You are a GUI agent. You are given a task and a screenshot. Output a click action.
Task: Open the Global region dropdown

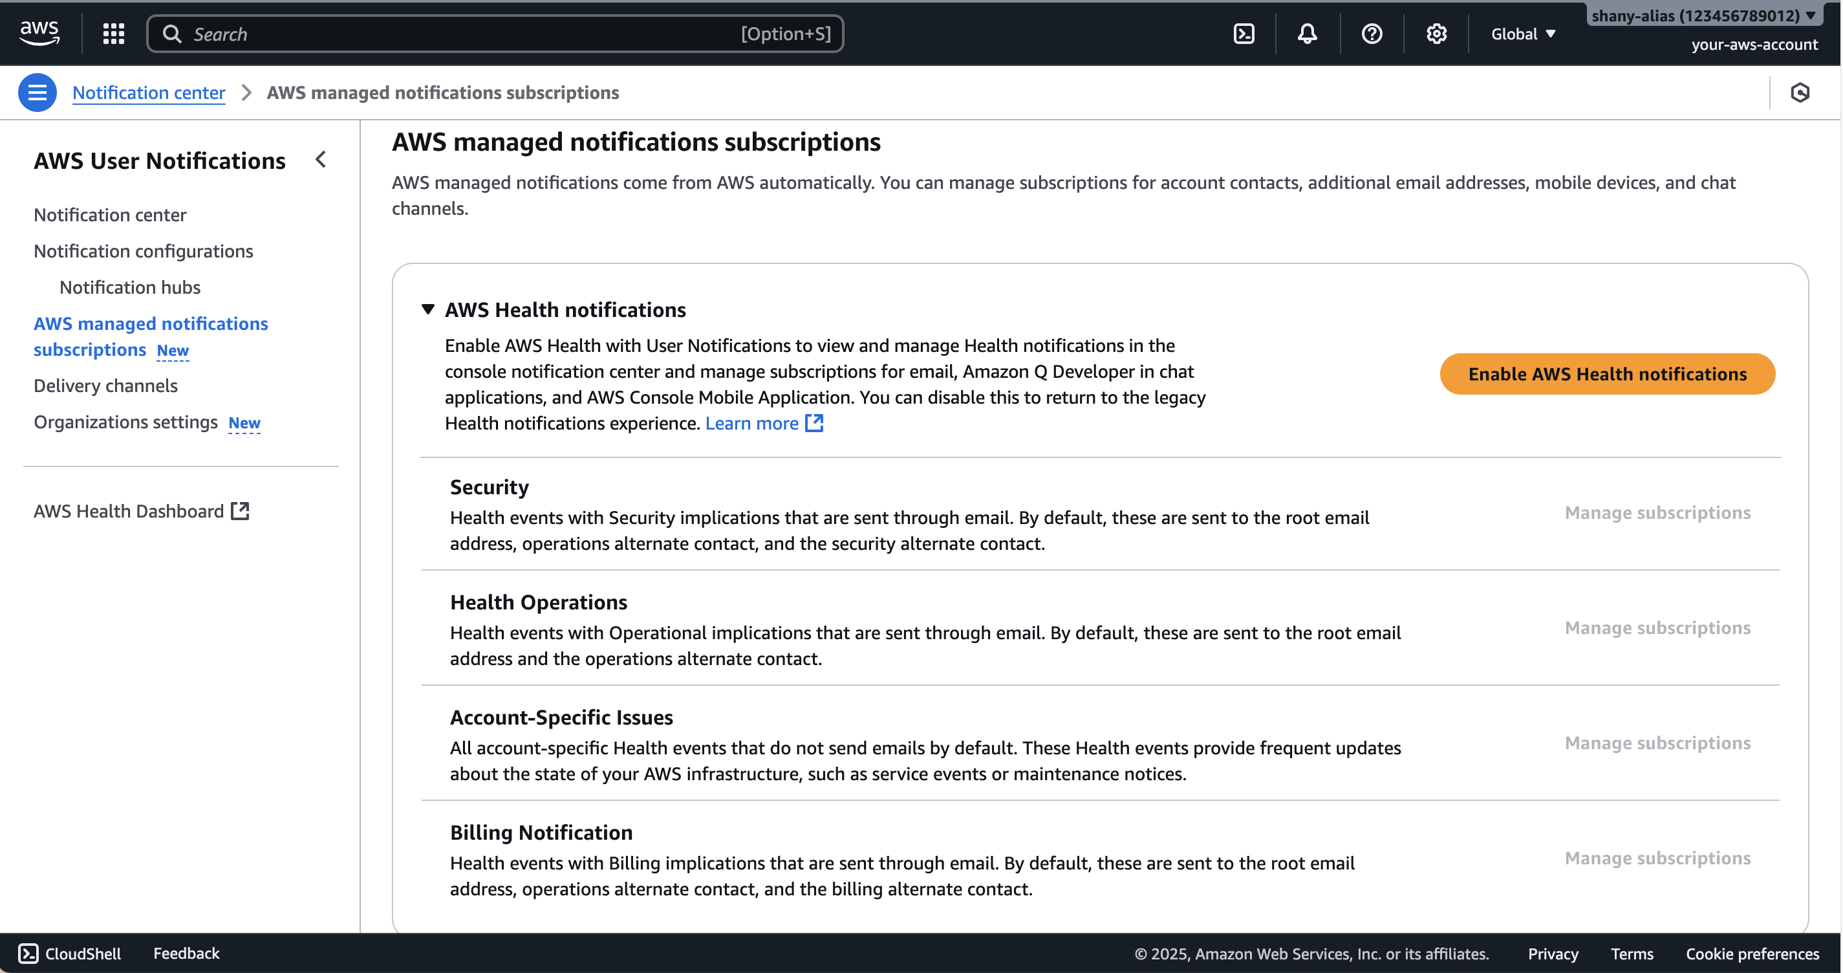[1521, 33]
